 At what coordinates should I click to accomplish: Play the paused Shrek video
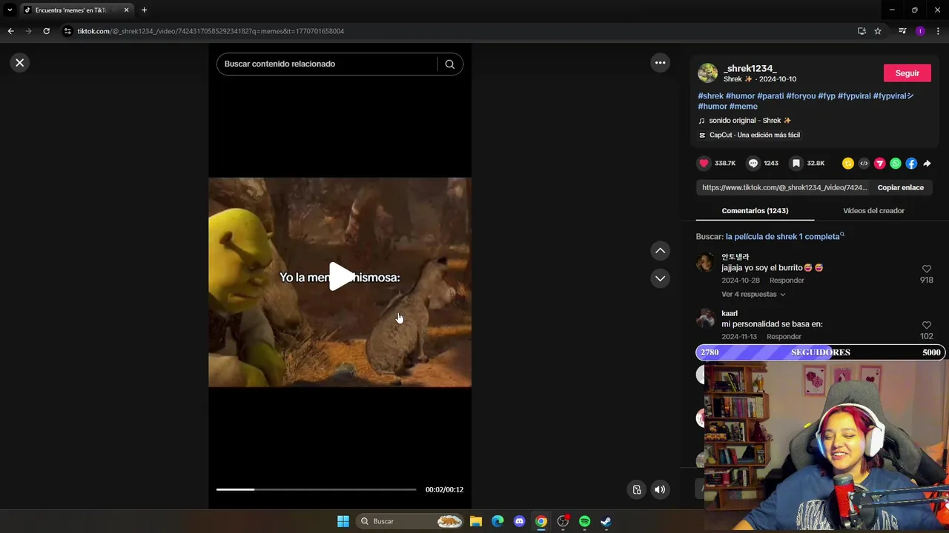click(340, 277)
